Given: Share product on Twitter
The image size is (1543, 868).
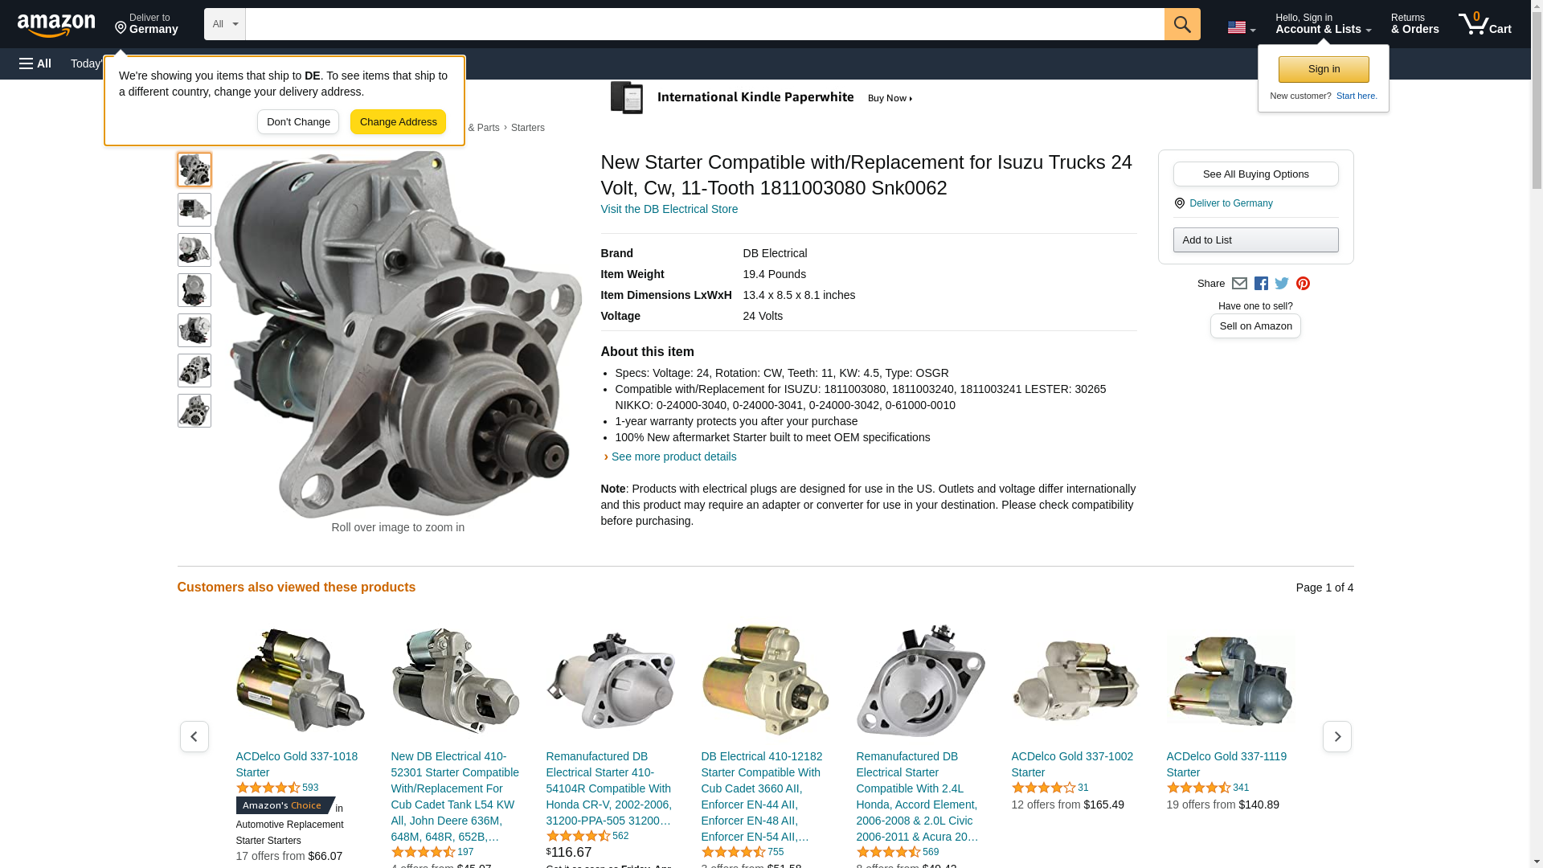Looking at the screenshot, I should point(1282,284).
